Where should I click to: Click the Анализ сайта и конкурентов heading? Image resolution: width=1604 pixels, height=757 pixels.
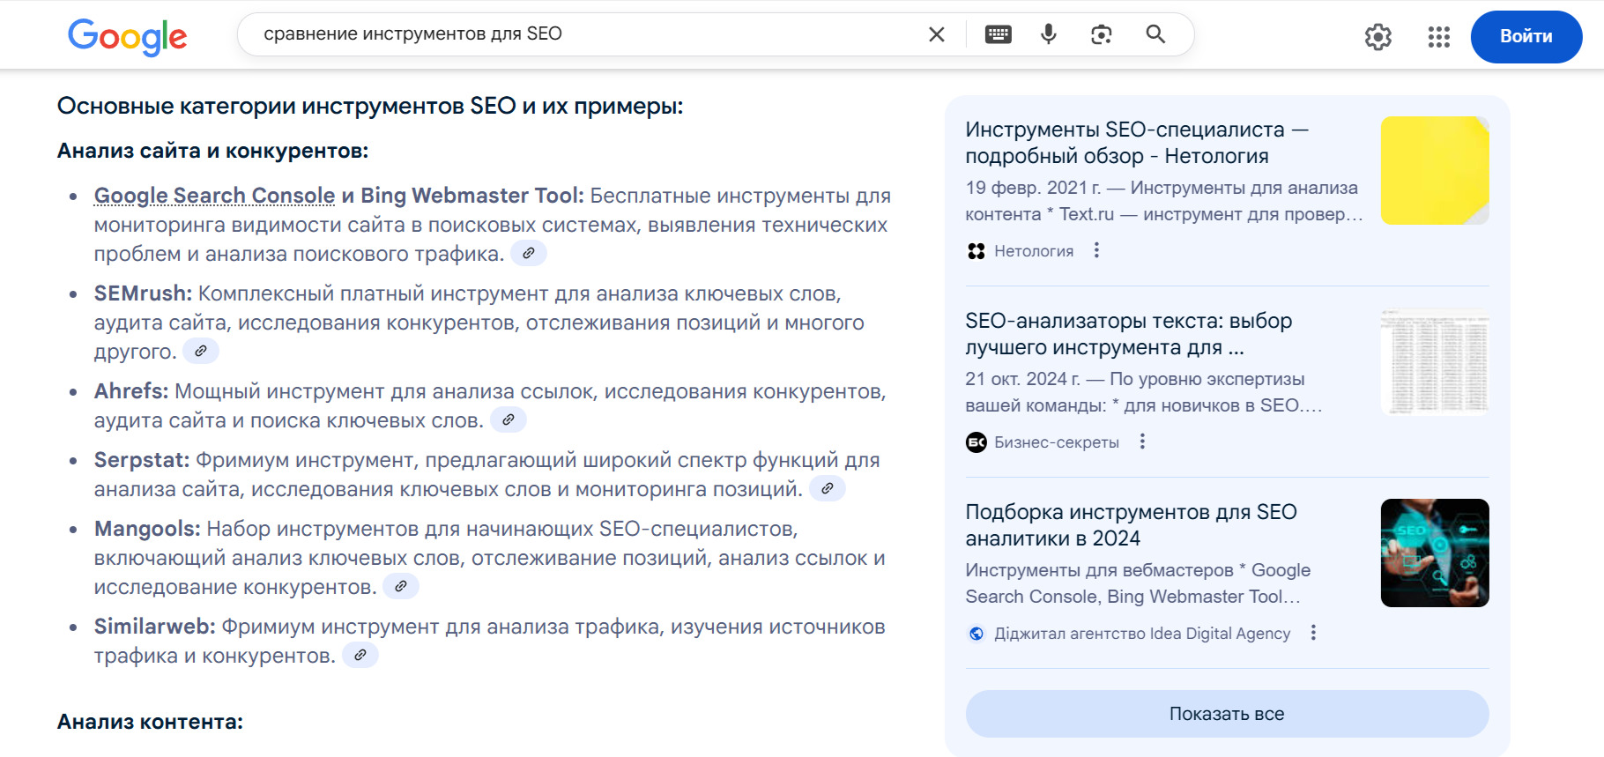click(212, 151)
